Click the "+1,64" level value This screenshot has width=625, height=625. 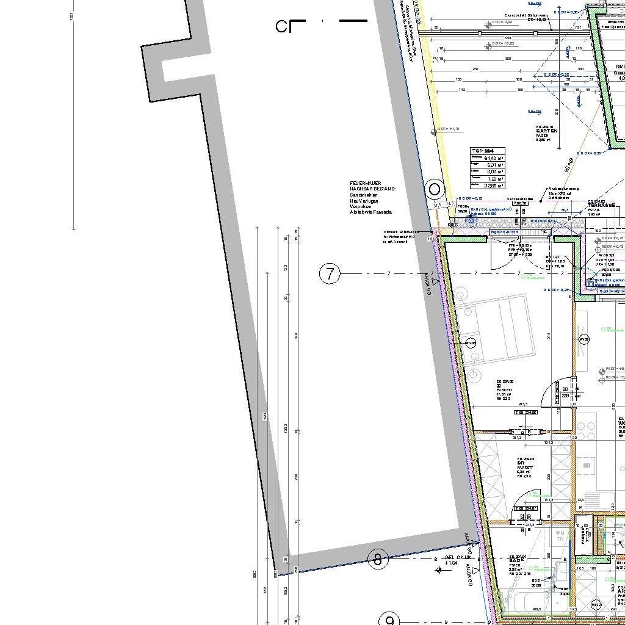tap(450, 563)
